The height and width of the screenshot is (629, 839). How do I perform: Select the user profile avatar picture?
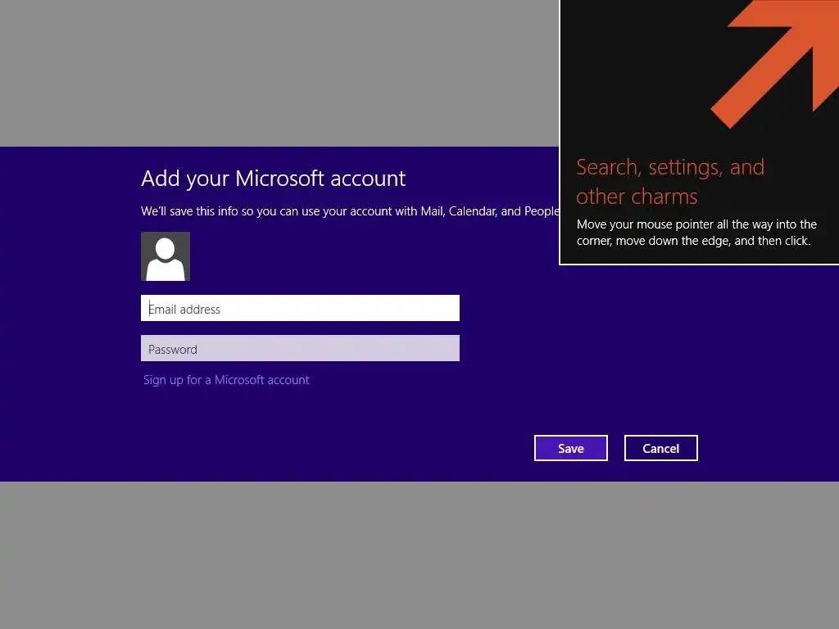click(166, 256)
